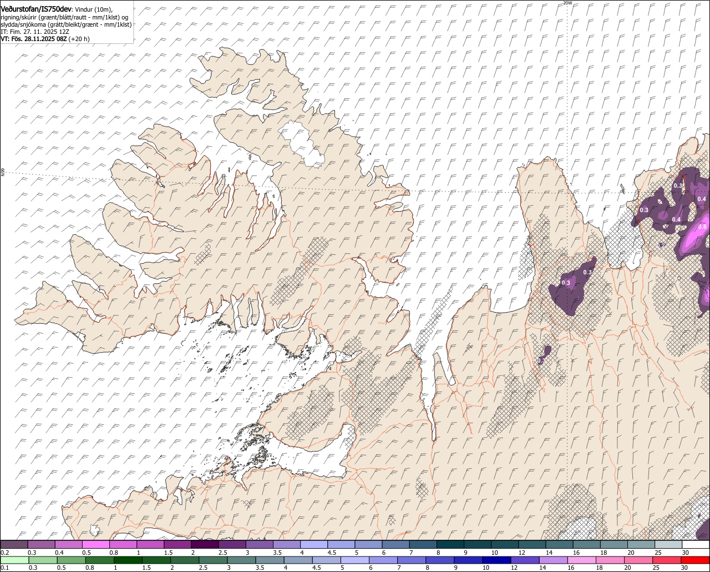Select the initial time line 'IT: Fim. 27. 11. 2025 12Z'

point(35,32)
